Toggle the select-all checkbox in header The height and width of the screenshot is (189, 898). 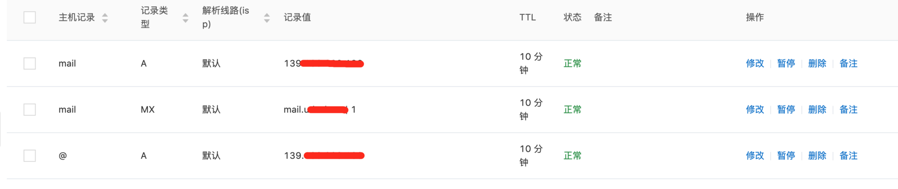29,17
